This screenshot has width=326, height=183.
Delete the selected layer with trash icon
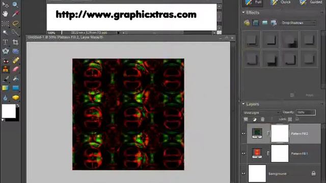pos(263,119)
